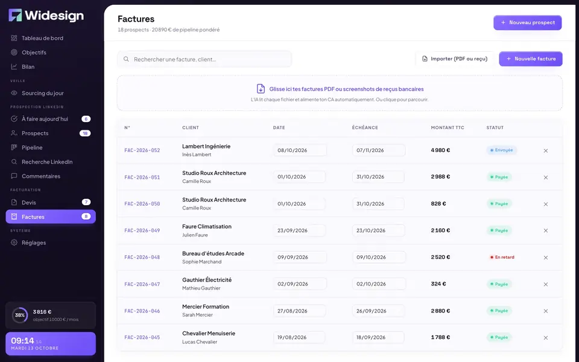Select the Factures sidebar item
579x362 pixels.
tap(51, 217)
